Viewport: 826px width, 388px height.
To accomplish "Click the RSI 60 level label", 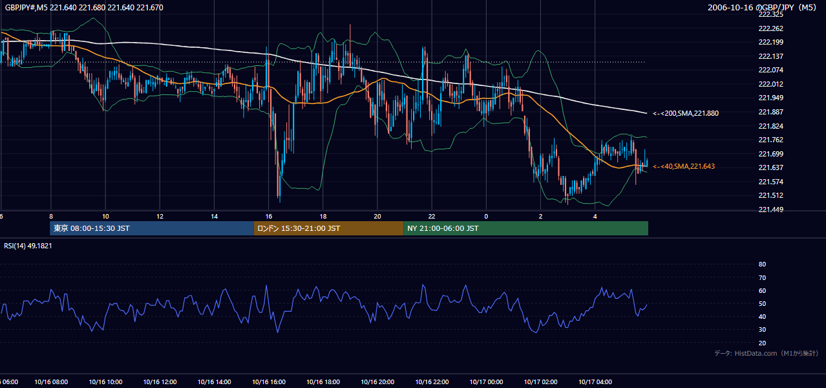I will 762,290.
